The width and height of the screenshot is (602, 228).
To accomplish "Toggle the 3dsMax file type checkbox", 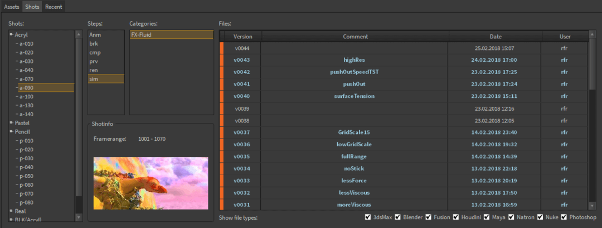I will [368, 217].
